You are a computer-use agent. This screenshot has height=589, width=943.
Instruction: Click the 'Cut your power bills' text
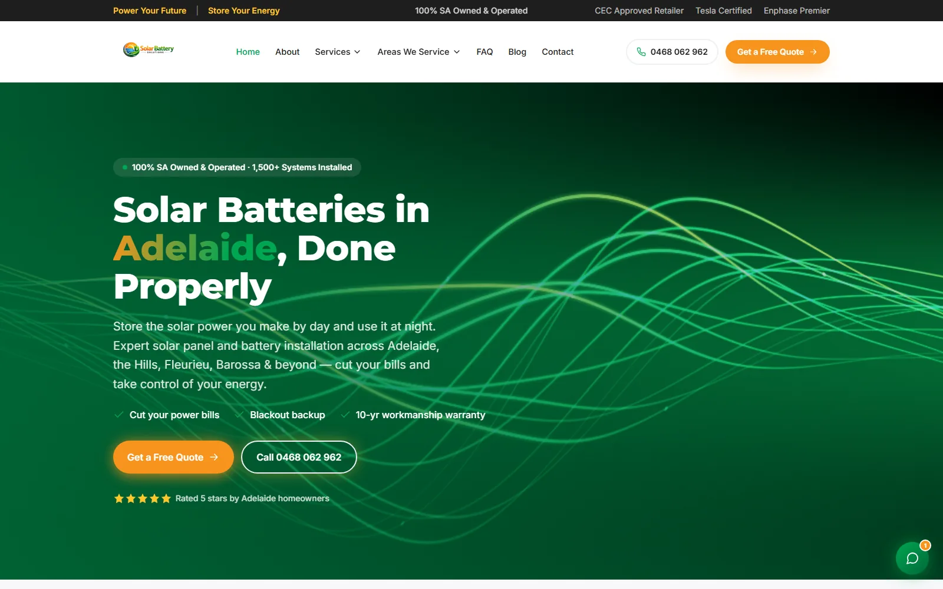pyautogui.click(x=174, y=415)
